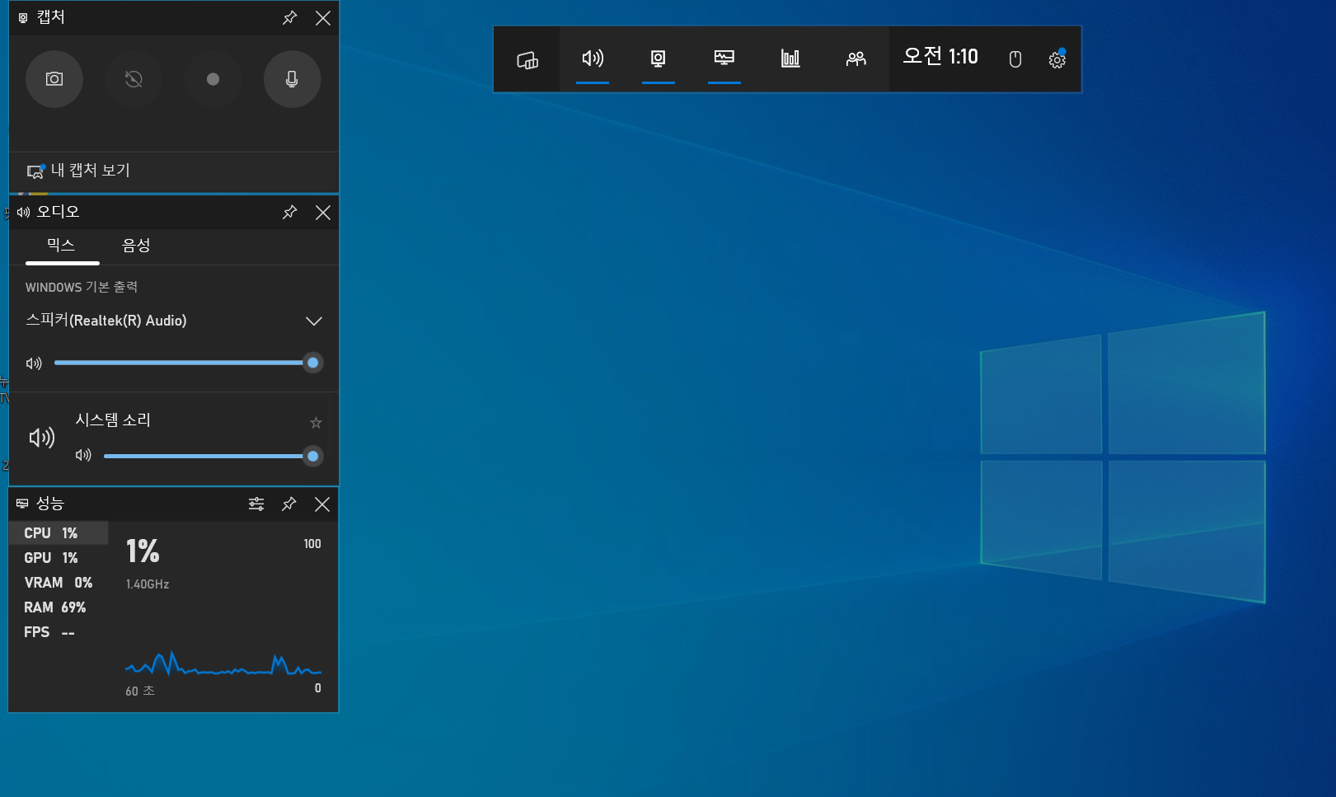Open Xbox Social people icon
The width and height of the screenshot is (1336, 797).
[856, 59]
